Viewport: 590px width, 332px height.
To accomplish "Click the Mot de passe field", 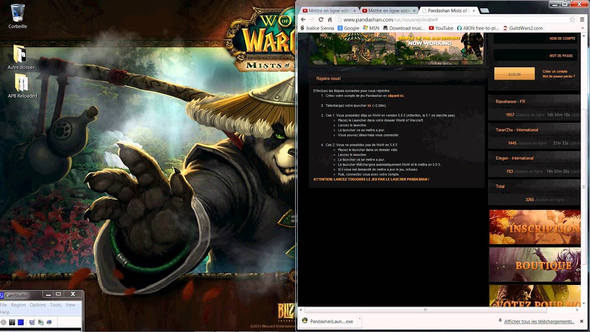I will tap(535, 56).
